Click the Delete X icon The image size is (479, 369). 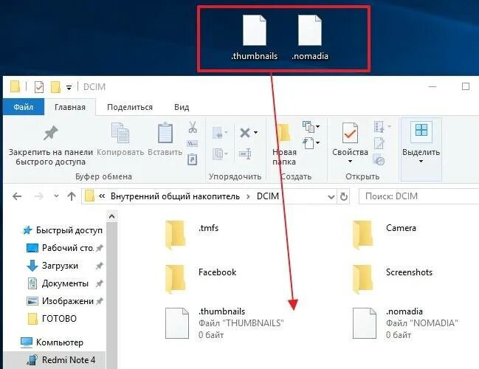pos(245,133)
